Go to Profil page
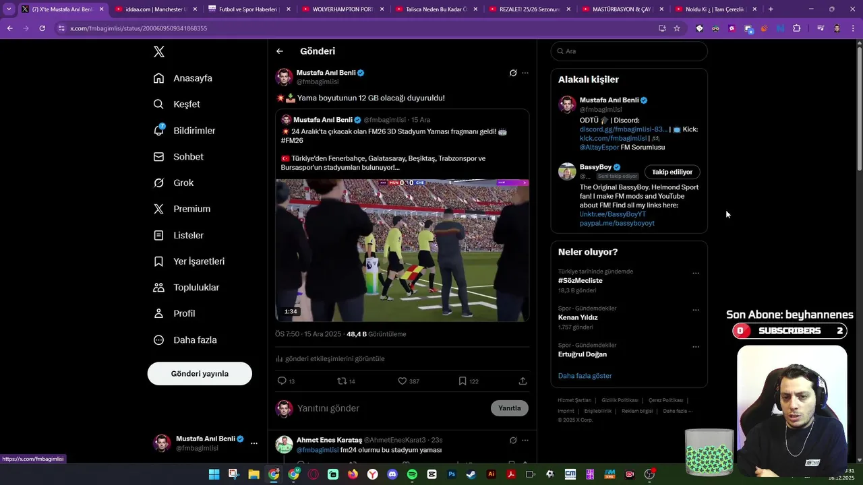This screenshot has height=485, width=863. tap(174, 314)
